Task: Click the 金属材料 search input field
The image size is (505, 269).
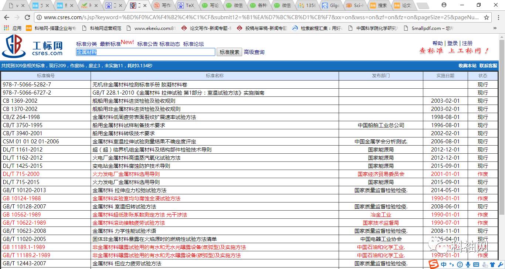Action: (x=145, y=52)
